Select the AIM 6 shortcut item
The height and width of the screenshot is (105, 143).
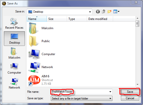41,80
